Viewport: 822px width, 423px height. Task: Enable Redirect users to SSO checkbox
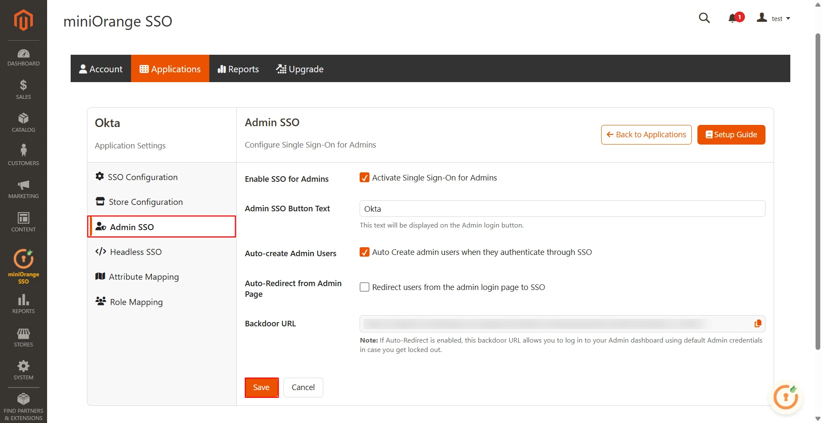click(x=364, y=287)
